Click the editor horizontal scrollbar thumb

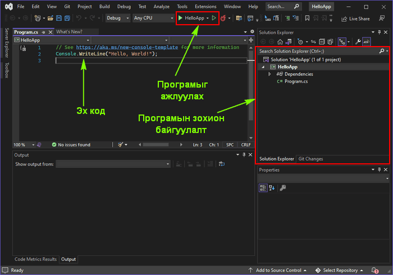[156, 145]
